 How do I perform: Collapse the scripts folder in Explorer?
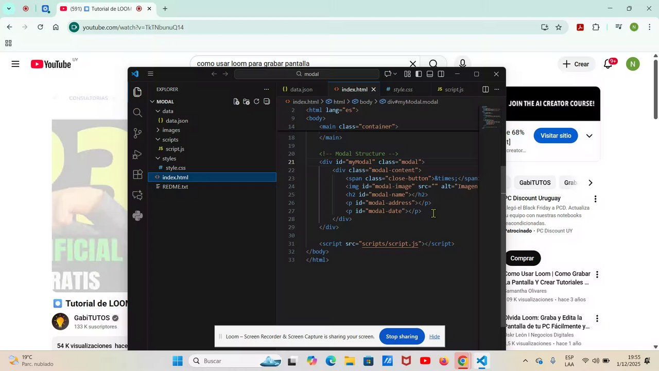click(158, 140)
